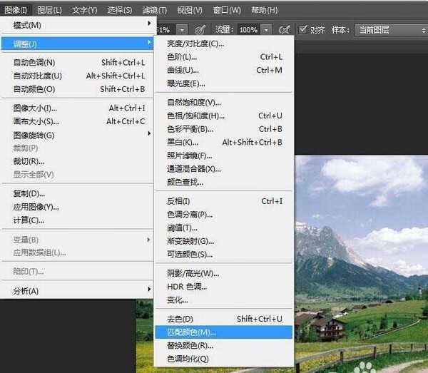
Task: Open the 文字(Y) menu
Action: [84, 11]
